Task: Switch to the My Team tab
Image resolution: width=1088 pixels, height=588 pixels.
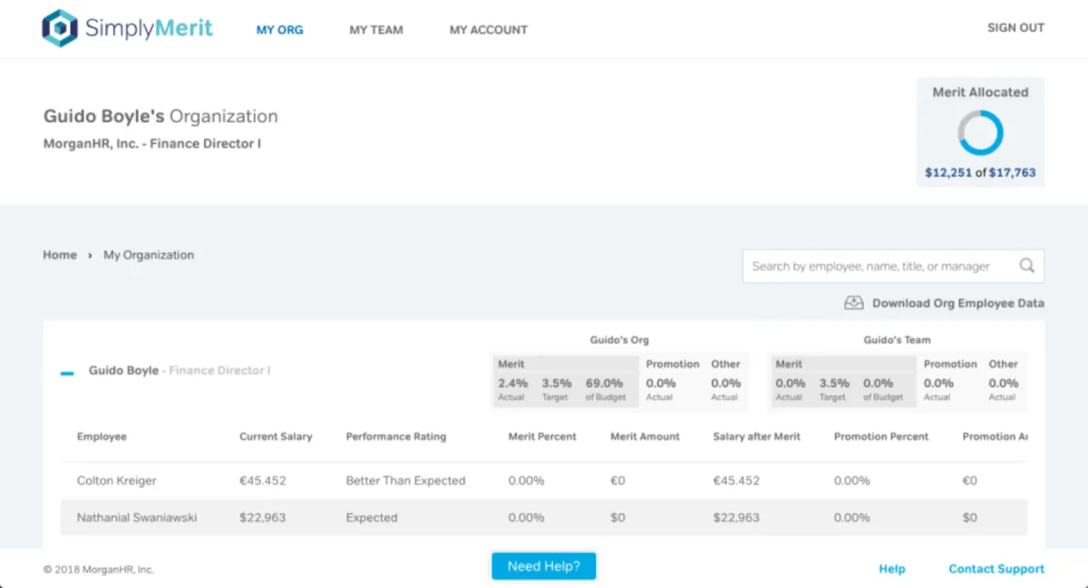Action: [x=376, y=30]
